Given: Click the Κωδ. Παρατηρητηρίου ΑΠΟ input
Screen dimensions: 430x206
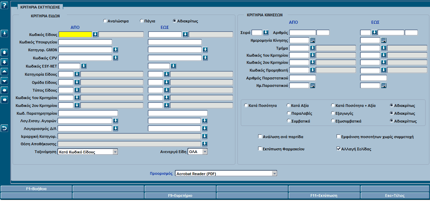Looking at the screenshot, I should pos(88,113).
